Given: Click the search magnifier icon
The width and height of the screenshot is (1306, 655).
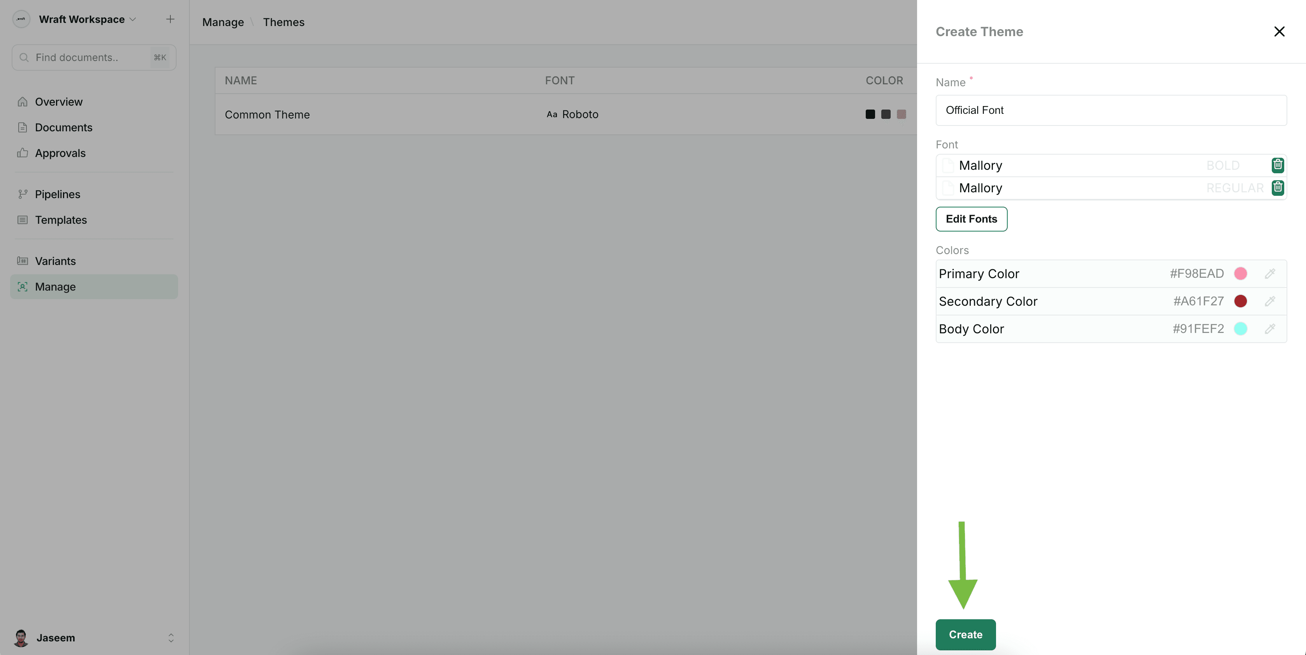Looking at the screenshot, I should click(x=24, y=57).
